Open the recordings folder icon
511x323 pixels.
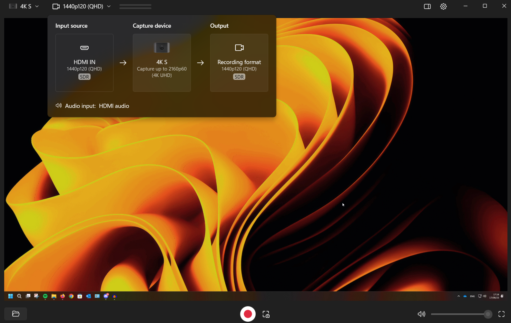tap(15, 314)
